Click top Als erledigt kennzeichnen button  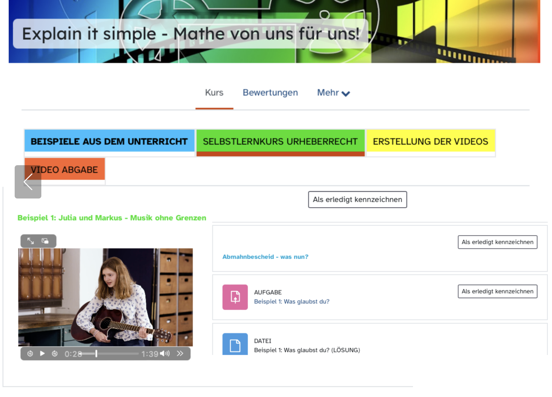tap(357, 199)
